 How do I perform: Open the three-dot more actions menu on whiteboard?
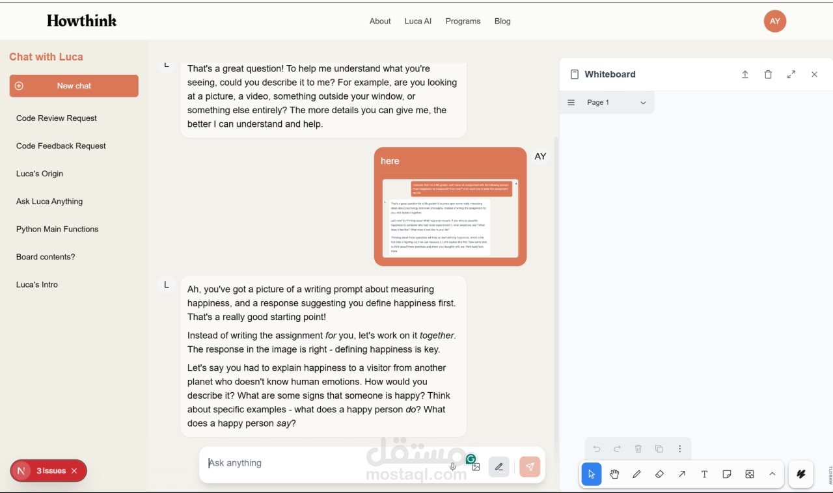pyautogui.click(x=680, y=449)
